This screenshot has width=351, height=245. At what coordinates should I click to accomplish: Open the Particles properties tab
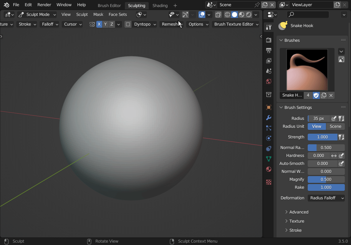[269, 128]
